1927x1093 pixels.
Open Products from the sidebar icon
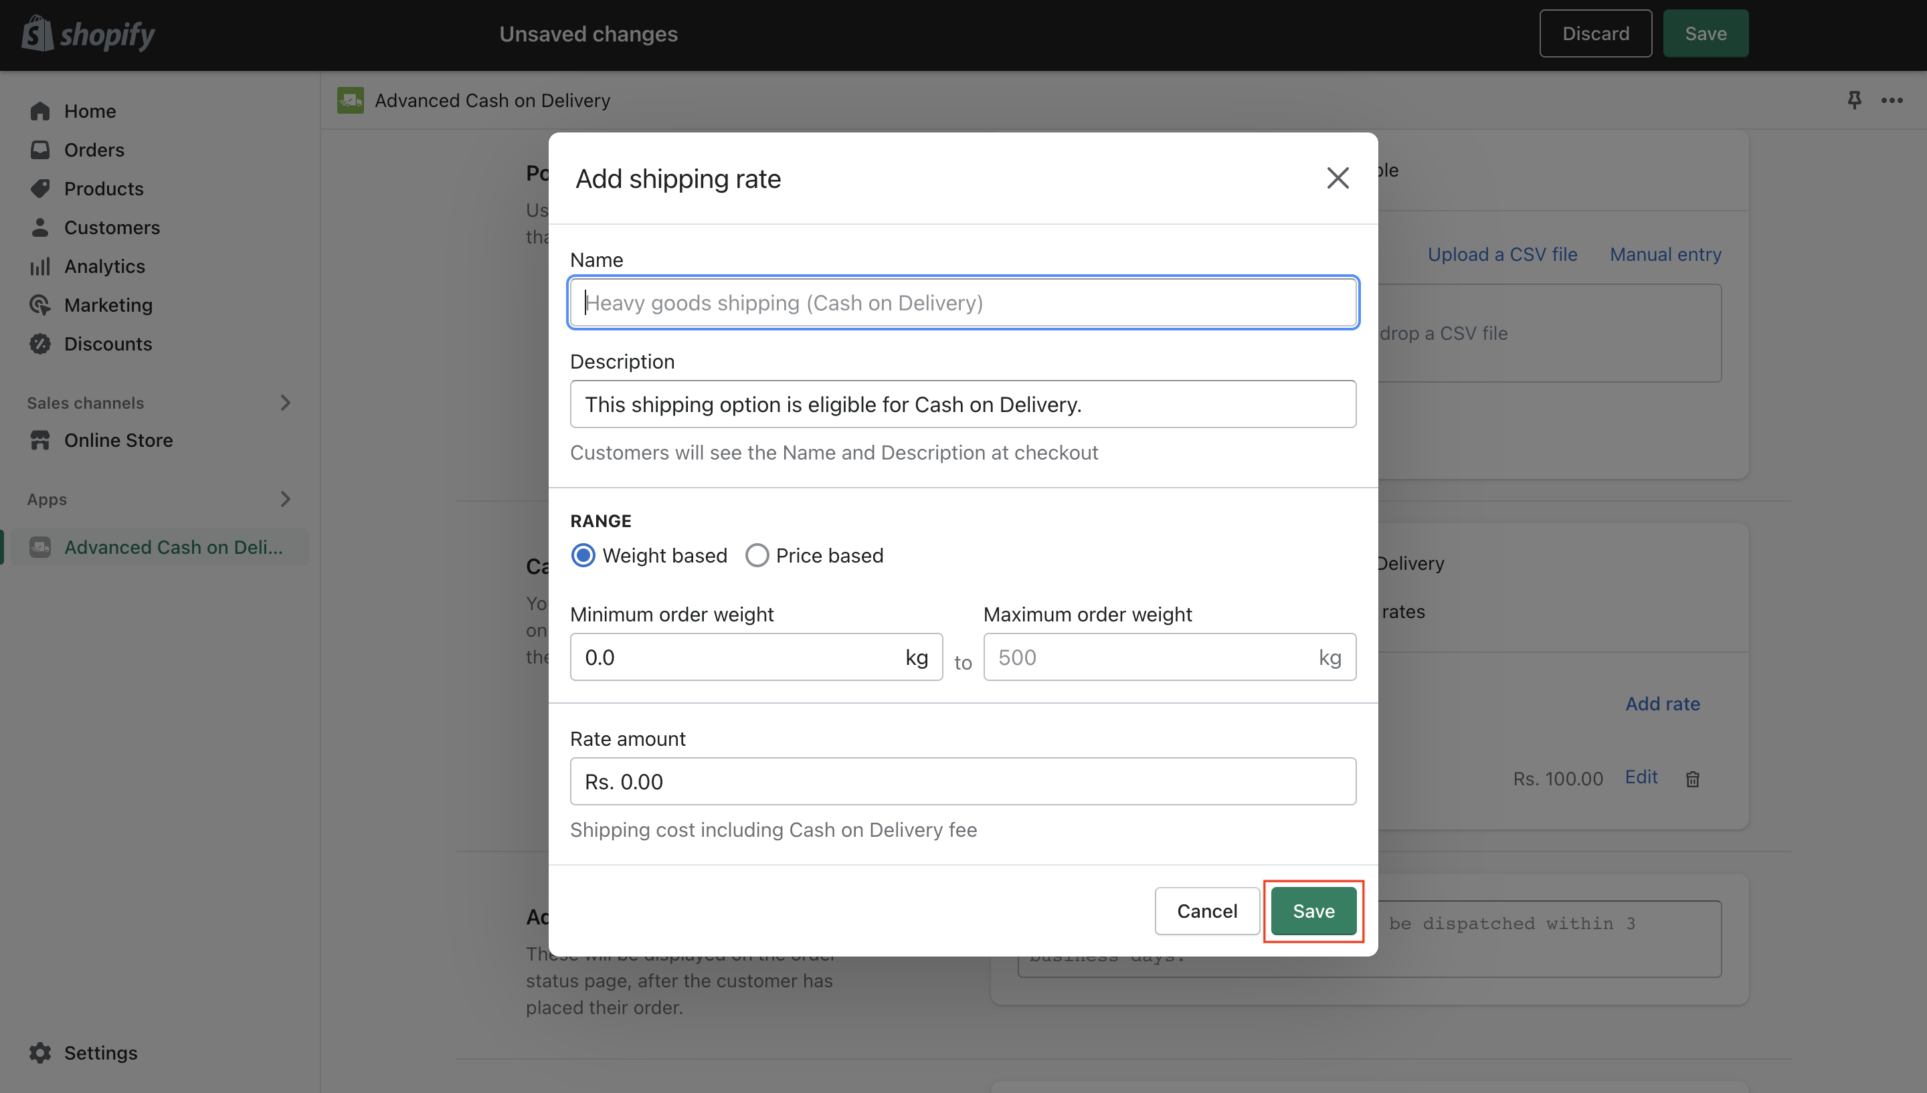(39, 189)
